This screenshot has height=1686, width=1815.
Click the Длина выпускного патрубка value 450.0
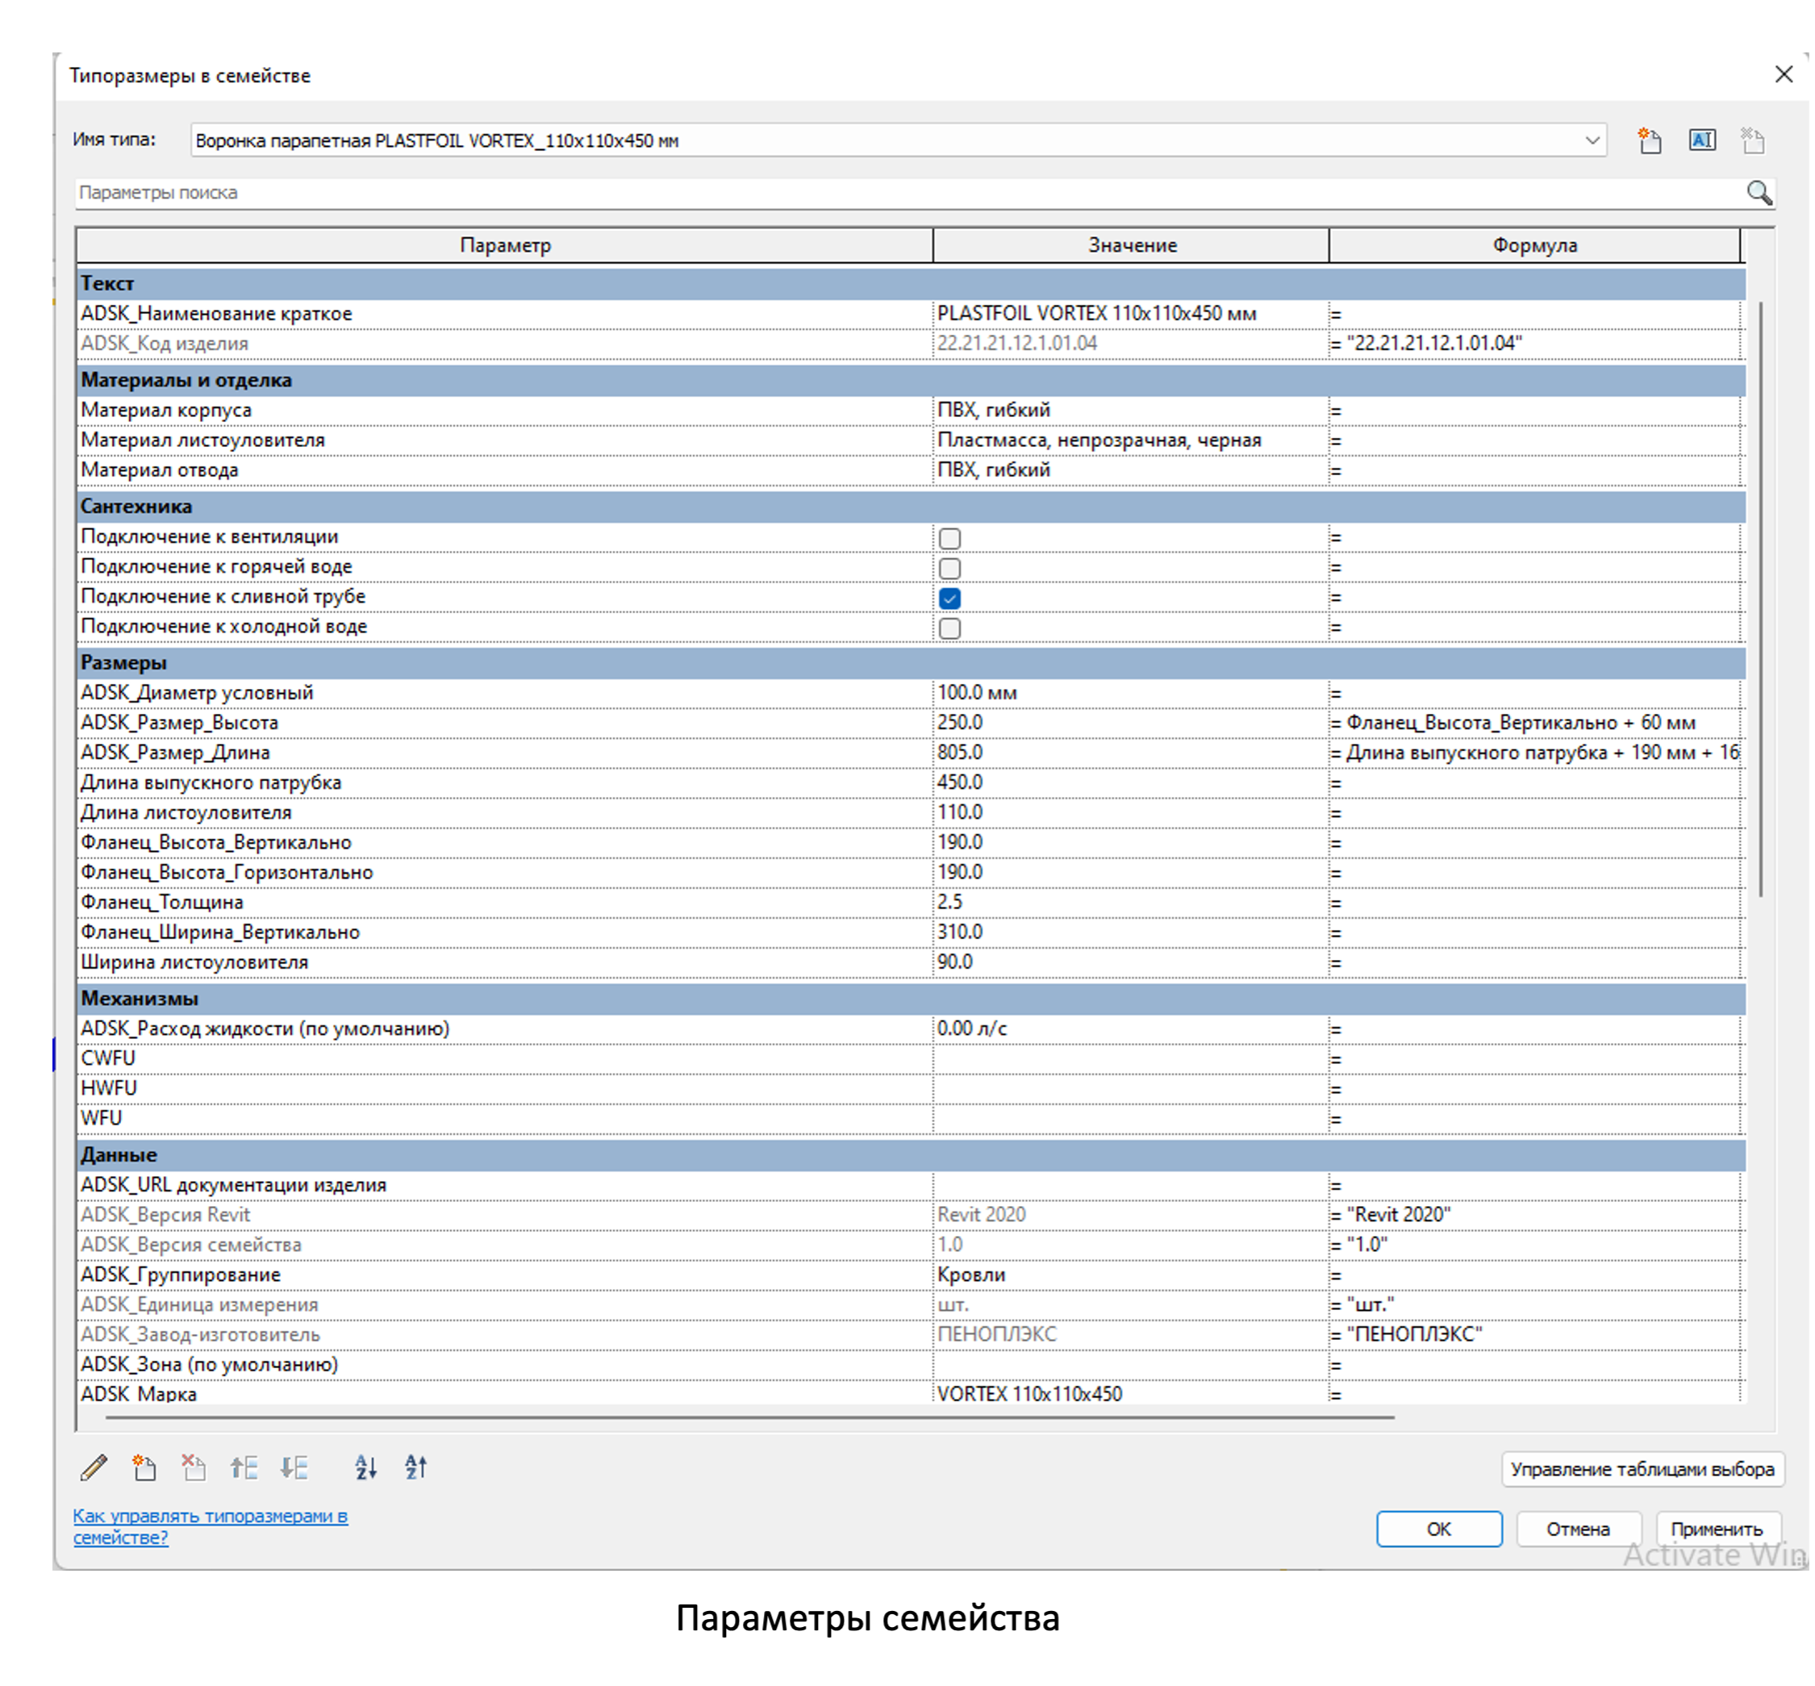pos(1131,782)
